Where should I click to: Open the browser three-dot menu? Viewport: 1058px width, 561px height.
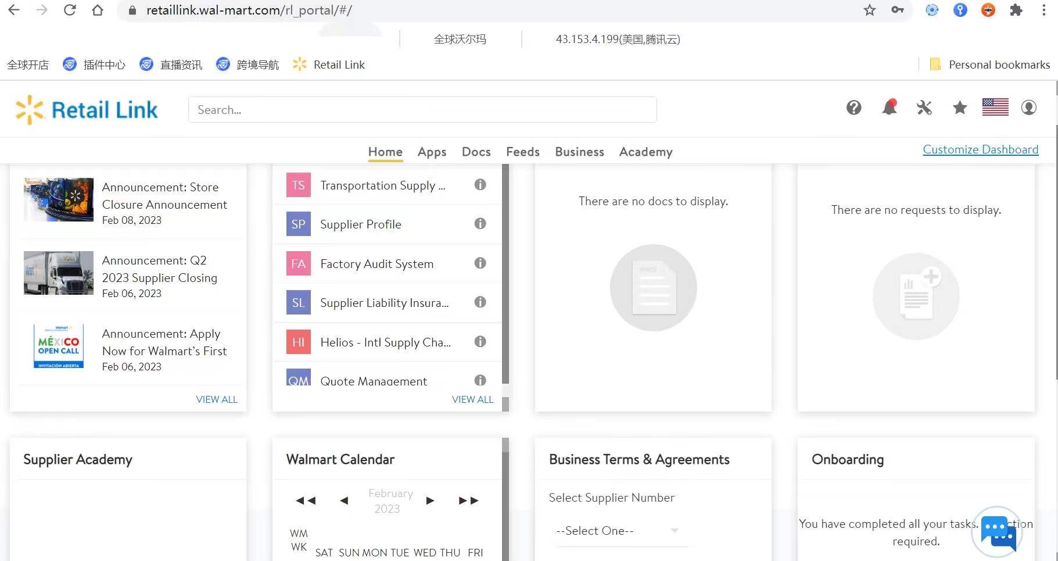point(1044,10)
